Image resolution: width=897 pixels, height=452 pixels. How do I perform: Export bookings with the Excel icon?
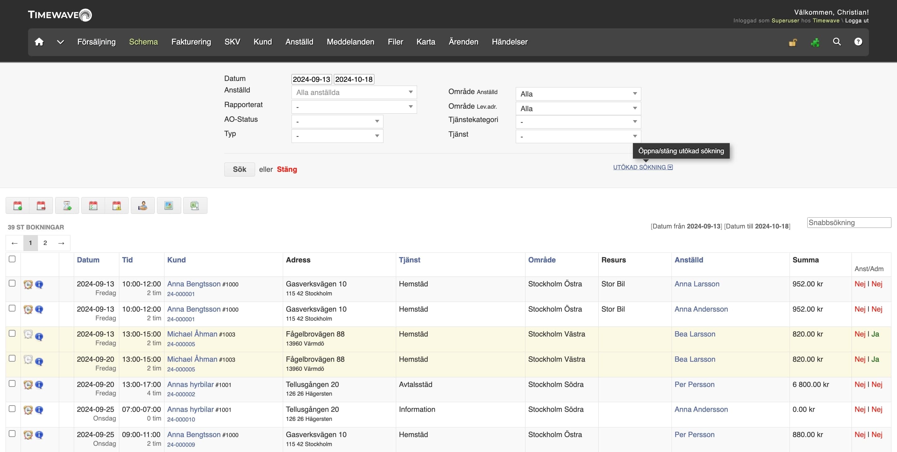click(x=195, y=206)
